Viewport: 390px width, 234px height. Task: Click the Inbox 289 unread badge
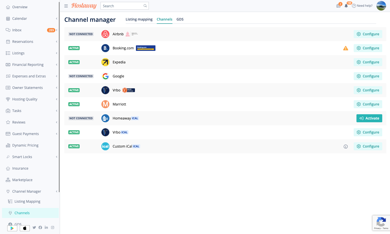point(51,30)
